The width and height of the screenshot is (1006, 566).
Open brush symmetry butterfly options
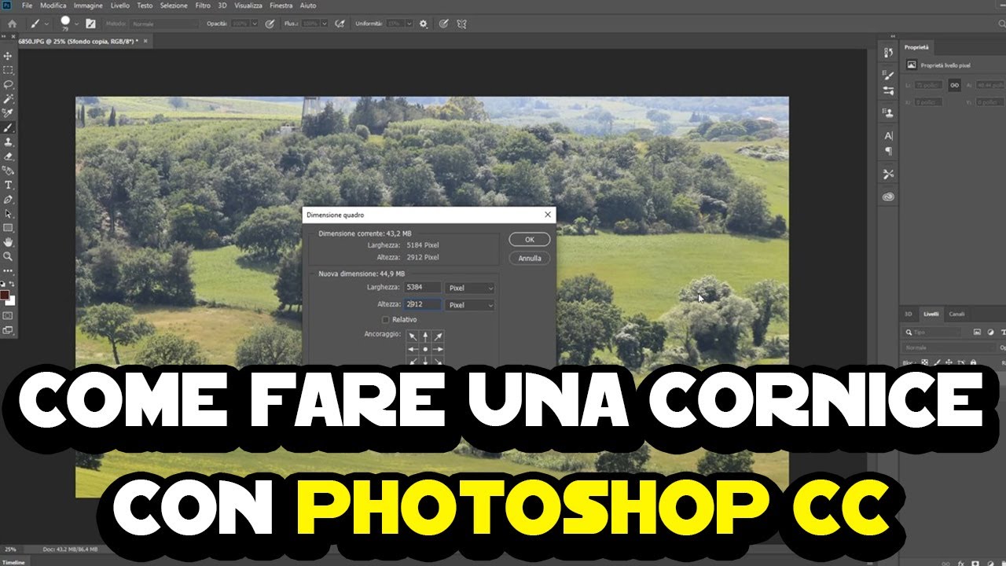point(462,24)
